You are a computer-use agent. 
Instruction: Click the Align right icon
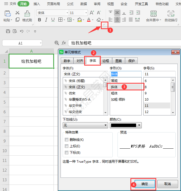coord(124,20)
